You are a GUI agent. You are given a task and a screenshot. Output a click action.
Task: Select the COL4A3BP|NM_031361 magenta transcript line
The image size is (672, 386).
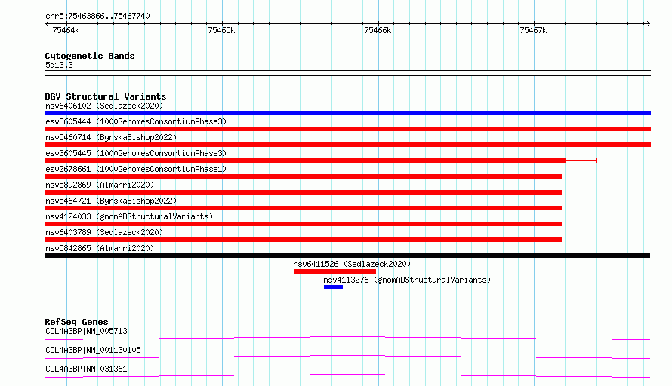347,375
